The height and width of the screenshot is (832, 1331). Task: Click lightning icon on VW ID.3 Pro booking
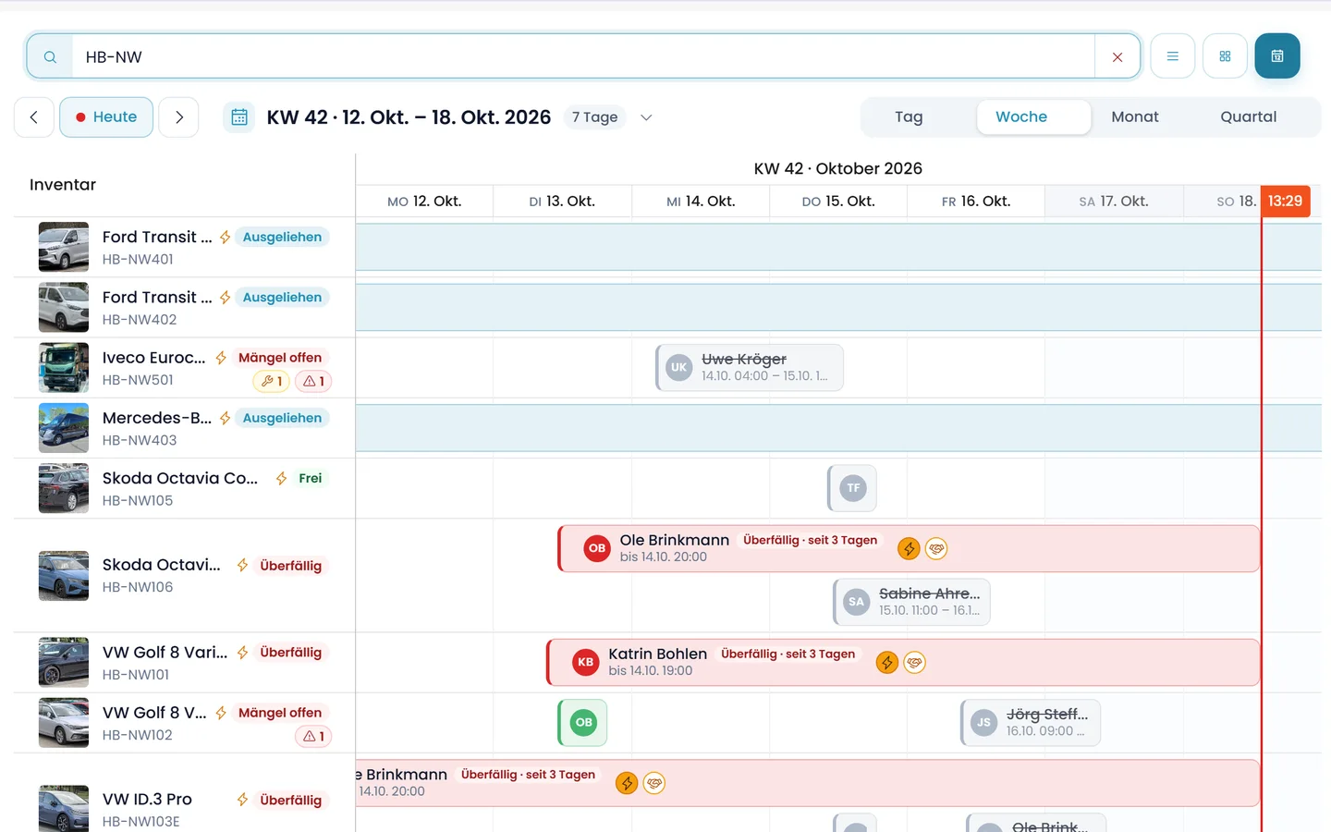627,784
